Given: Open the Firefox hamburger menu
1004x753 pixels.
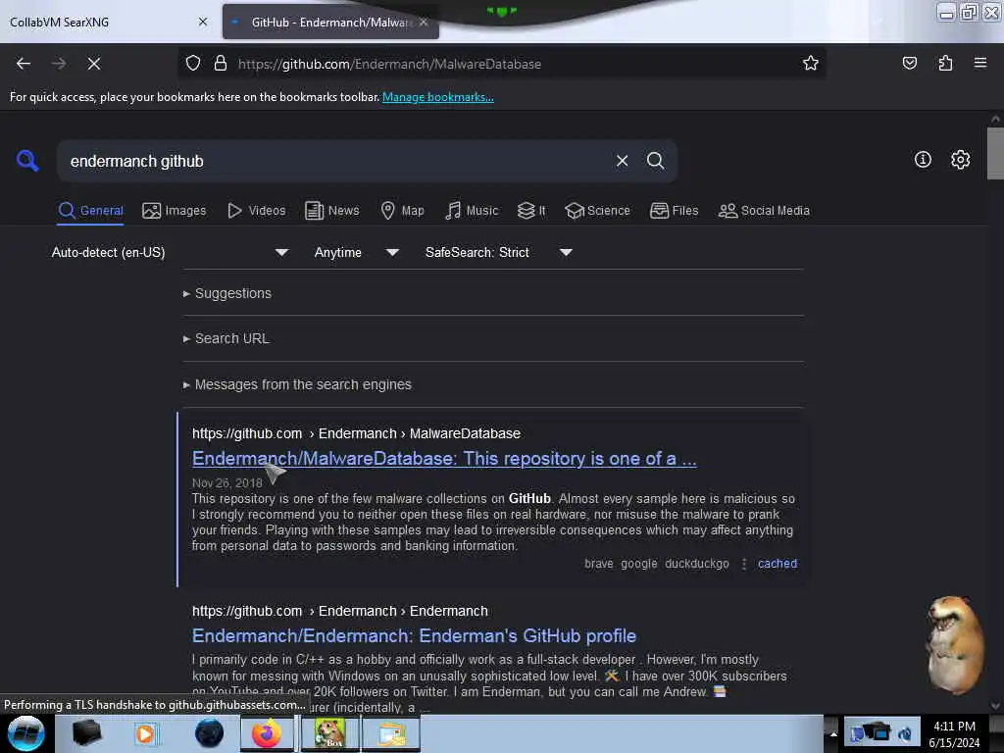Looking at the screenshot, I should 979,64.
